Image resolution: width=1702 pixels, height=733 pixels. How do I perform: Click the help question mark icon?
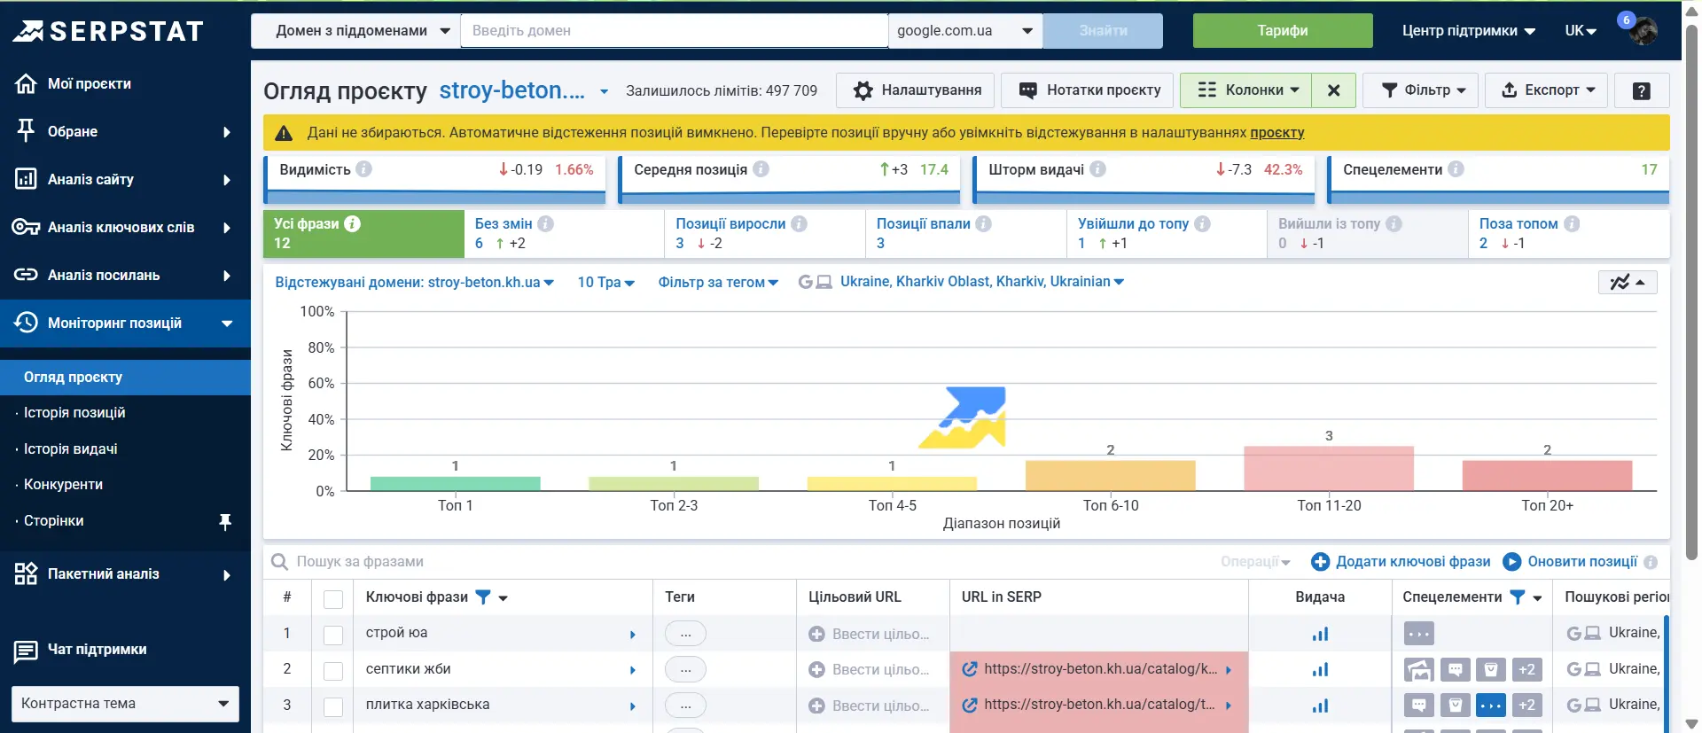[x=1641, y=90]
